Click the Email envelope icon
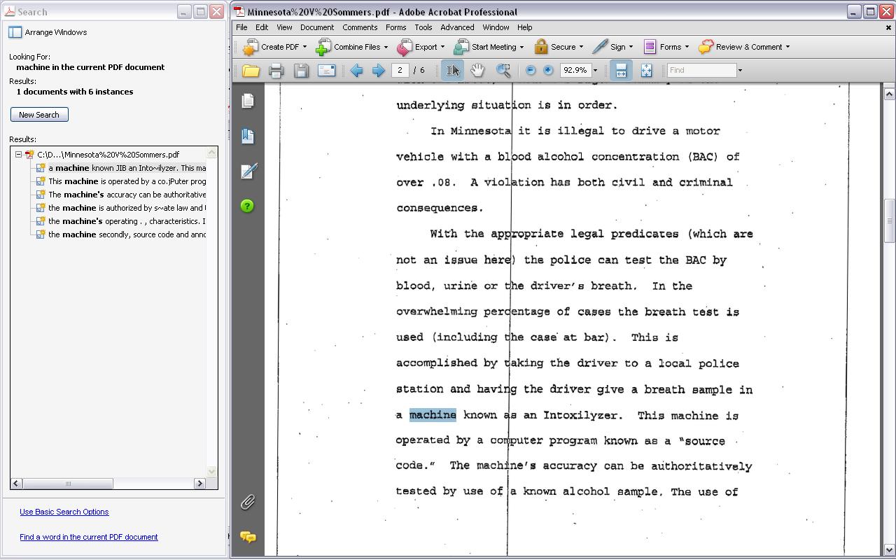The height and width of the screenshot is (560, 896). (x=326, y=70)
